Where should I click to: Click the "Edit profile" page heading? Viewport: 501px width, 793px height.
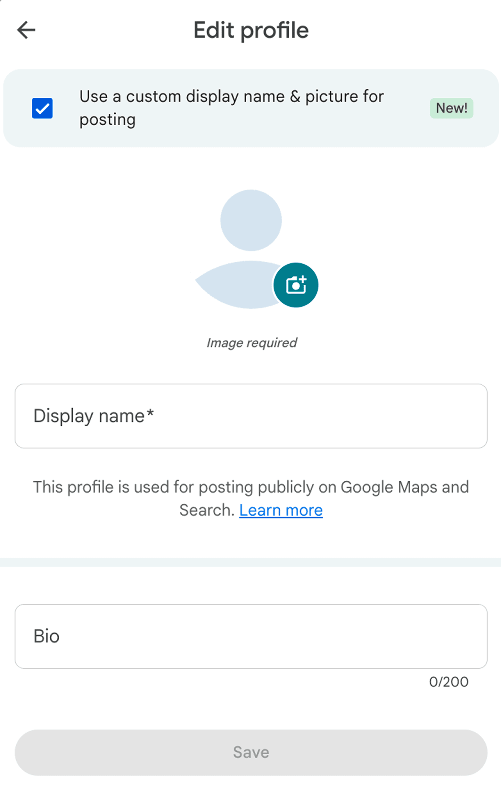[x=251, y=30]
